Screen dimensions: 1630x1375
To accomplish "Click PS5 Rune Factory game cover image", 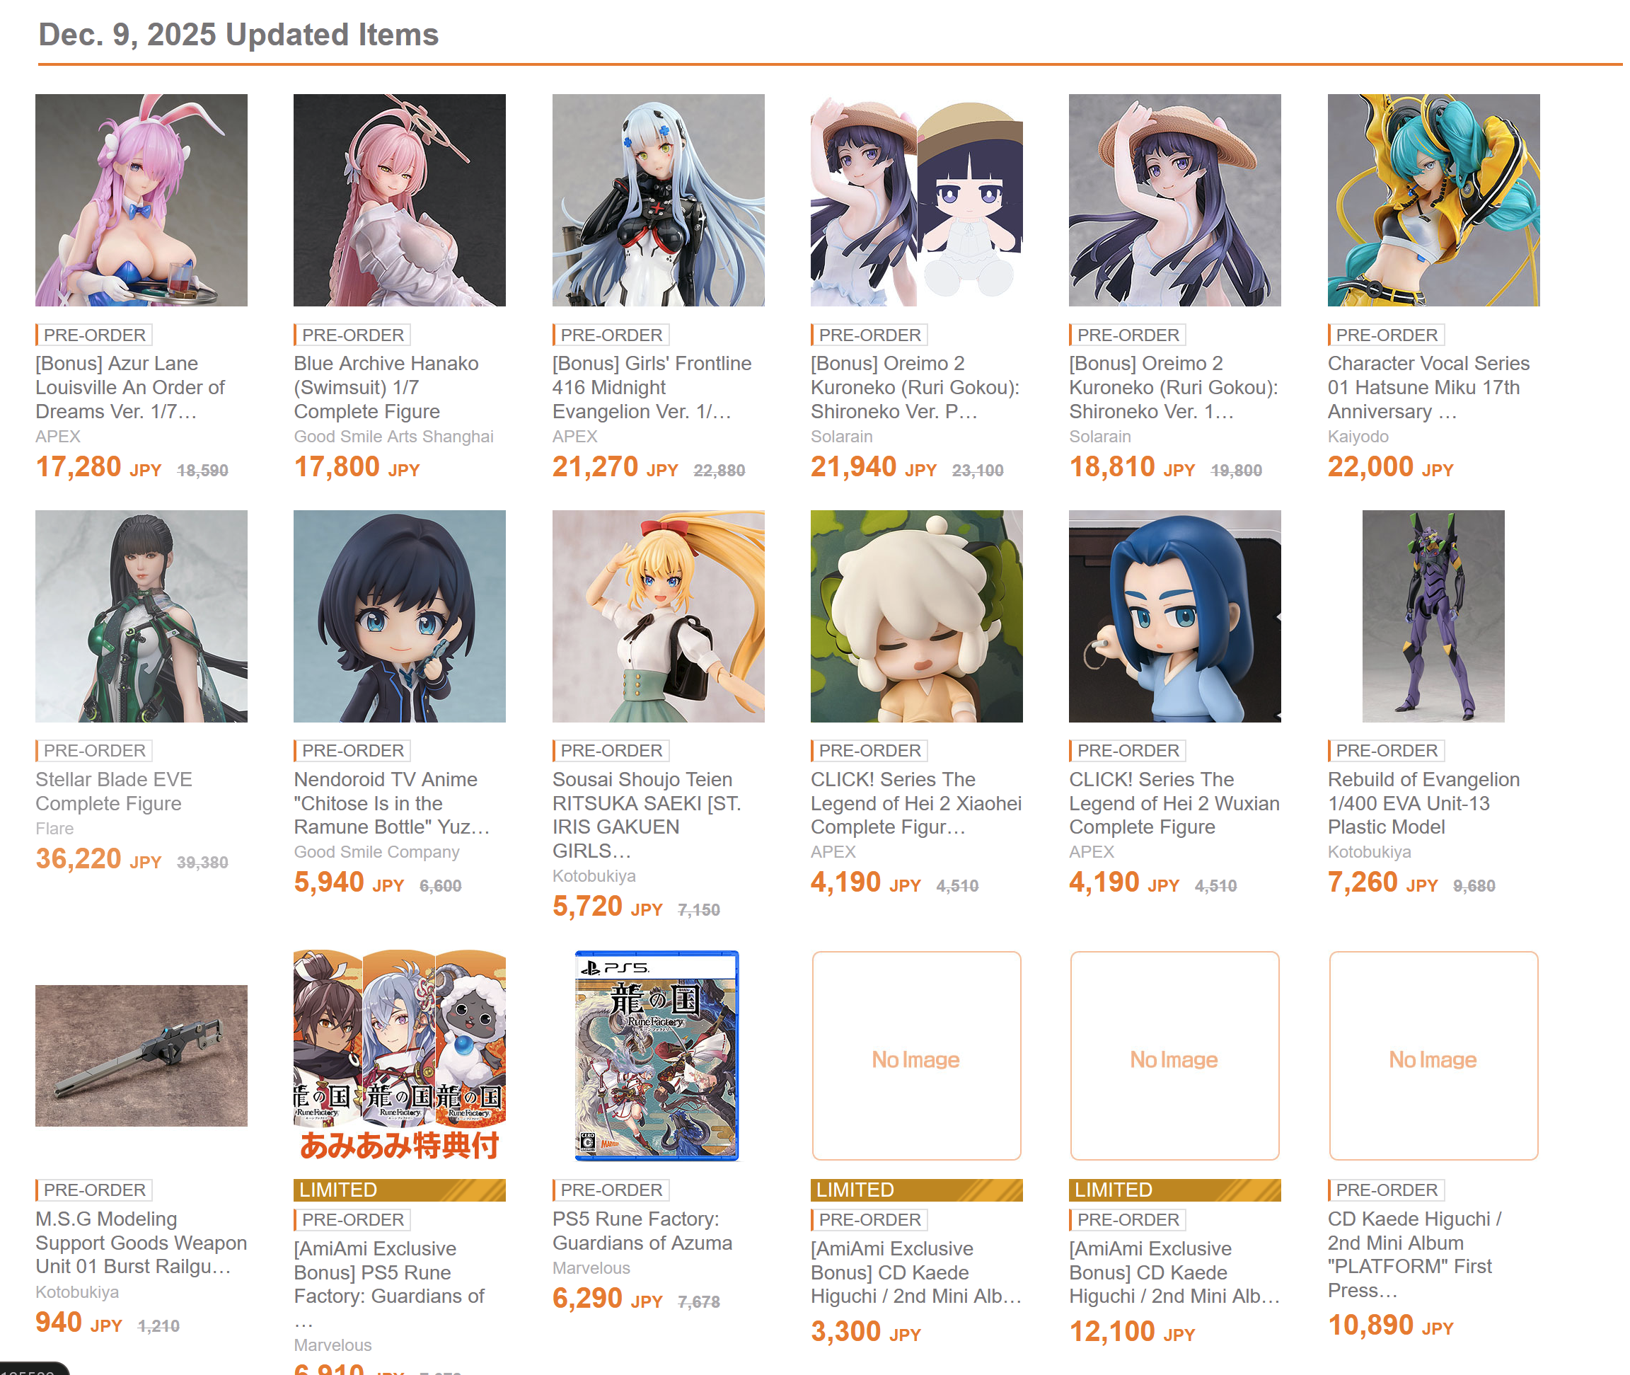I will click(x=657, y=1055).
